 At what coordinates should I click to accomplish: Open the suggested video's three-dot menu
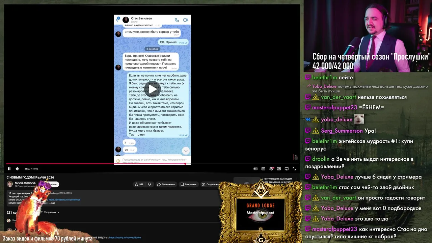tap(297, 179)
